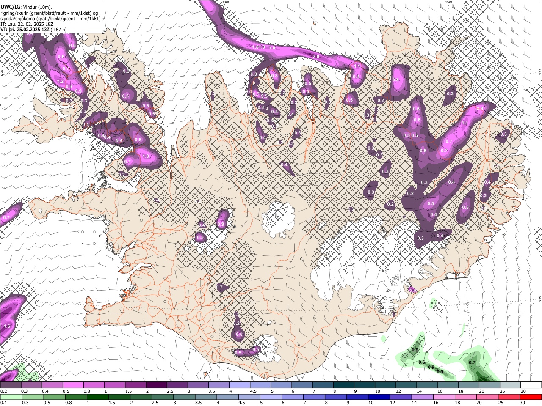Image resolution: width=542 pixels, height=406 pixels.
Task: Click the light pink rain swatch between 16 and 18
Action: click(x=445, y=397)
